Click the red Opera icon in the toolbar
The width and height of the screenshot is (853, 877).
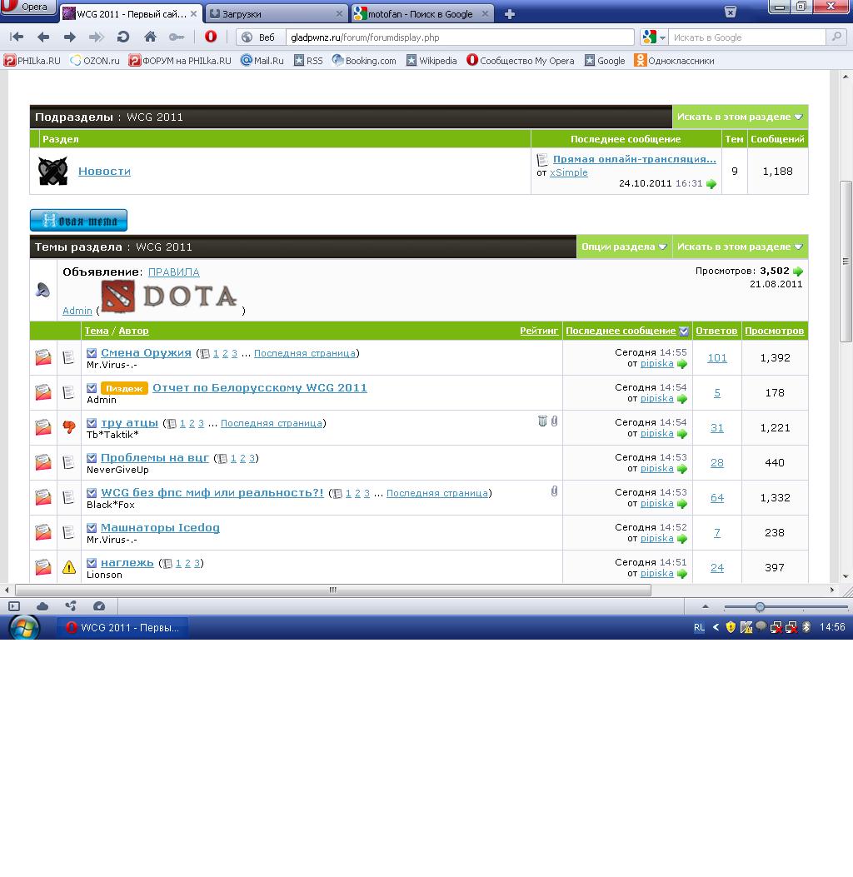click(211, 37)
